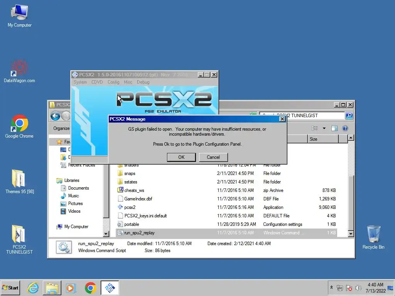
Task: Open the System menu in PCSX2
Action: click(80, 82)
